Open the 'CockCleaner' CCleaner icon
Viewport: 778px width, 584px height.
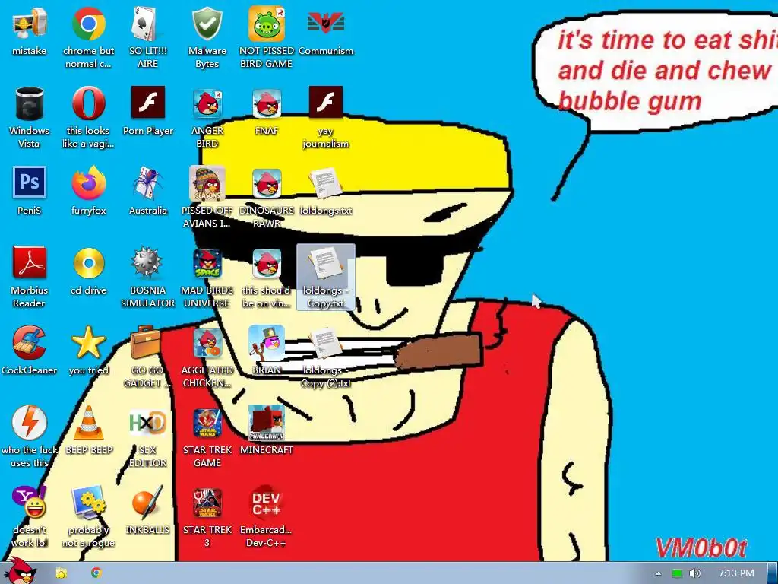30,342
